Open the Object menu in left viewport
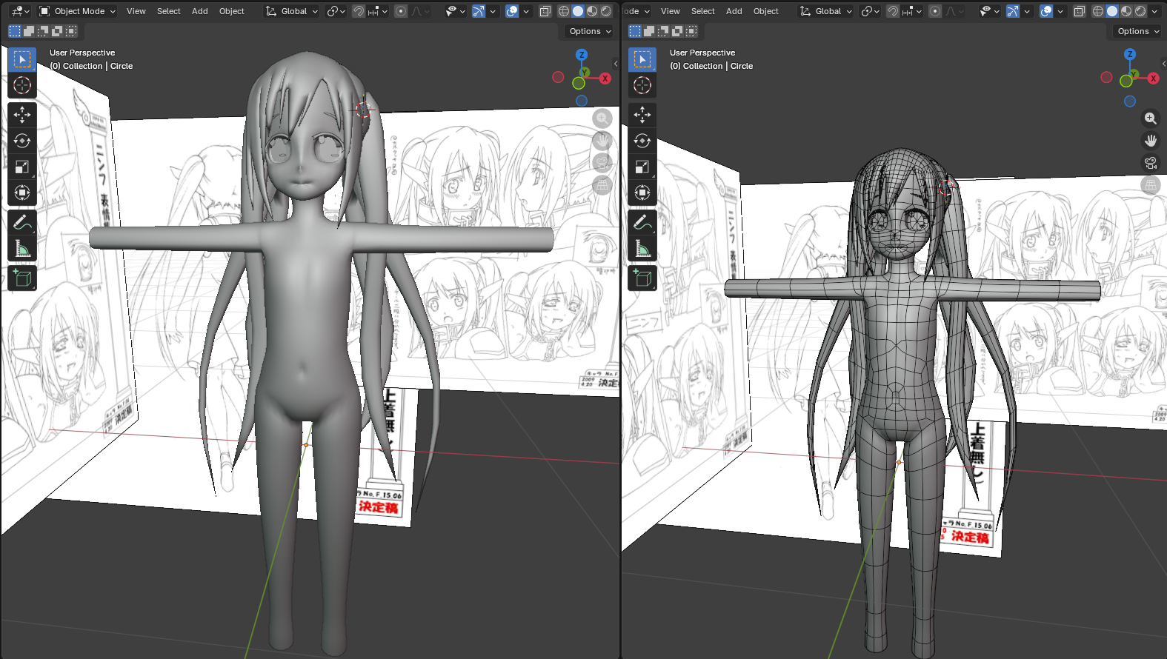Viewport: 1167px width, 659px height. [x=232, y=11]
